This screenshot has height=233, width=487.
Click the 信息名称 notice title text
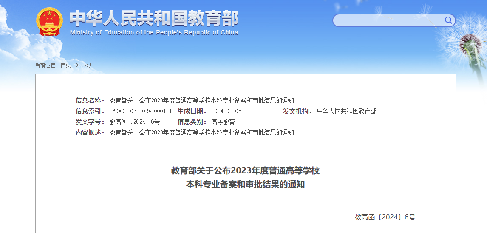(x=201, y=100)
